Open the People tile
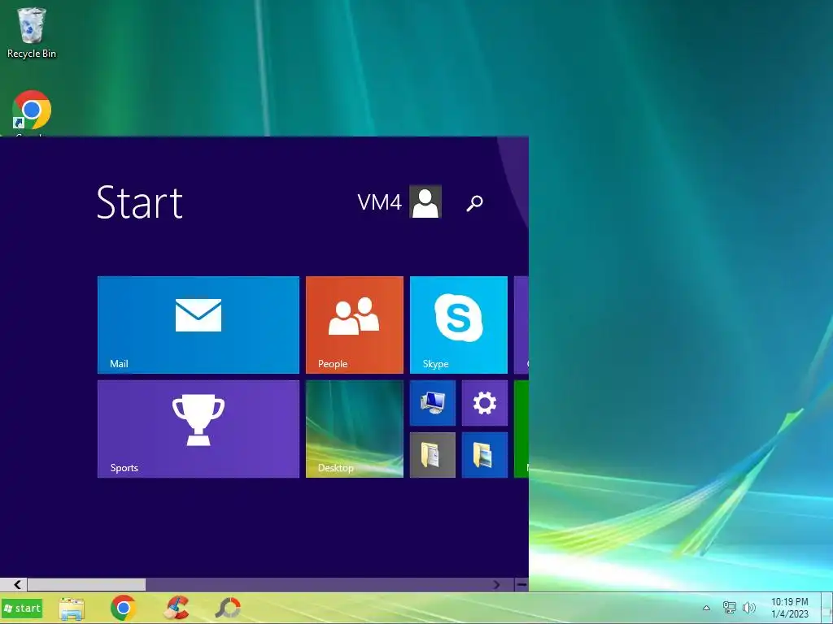 [355, 325]
